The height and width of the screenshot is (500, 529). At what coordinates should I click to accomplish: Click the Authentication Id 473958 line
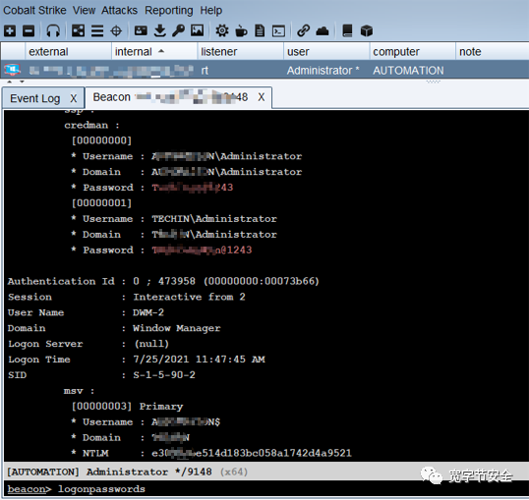point(163,281)
